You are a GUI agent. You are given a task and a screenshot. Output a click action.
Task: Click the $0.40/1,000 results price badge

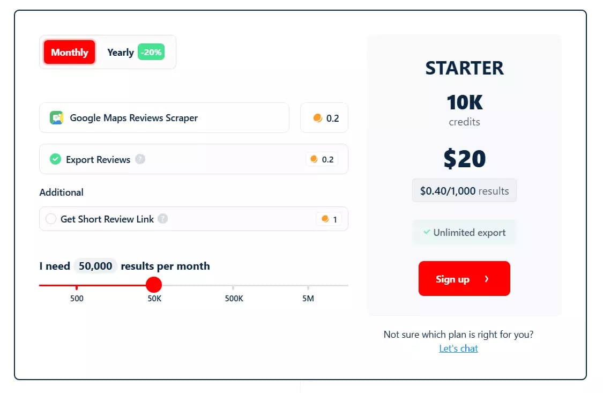tap(464, 190)
